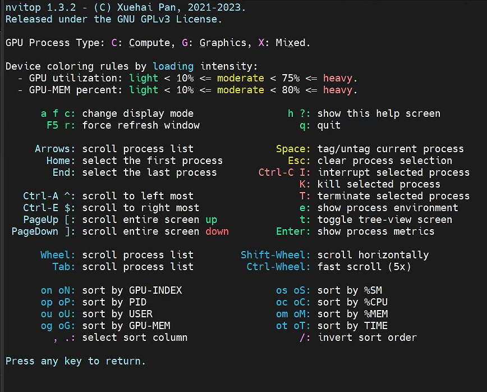Click the "Arrows:" key label

click(x=56, y=149)
